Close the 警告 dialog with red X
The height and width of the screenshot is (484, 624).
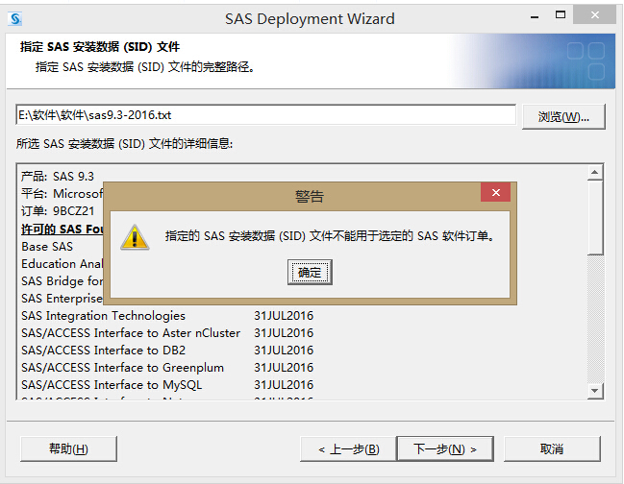(495, 192)
